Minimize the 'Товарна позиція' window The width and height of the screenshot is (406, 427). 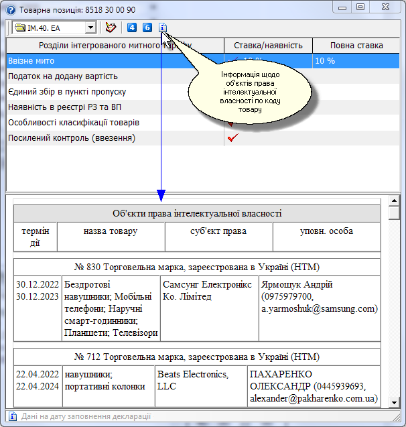coord(342,7)
